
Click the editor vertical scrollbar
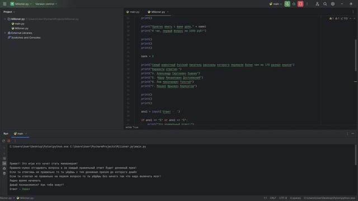click(x=356, y=55)
